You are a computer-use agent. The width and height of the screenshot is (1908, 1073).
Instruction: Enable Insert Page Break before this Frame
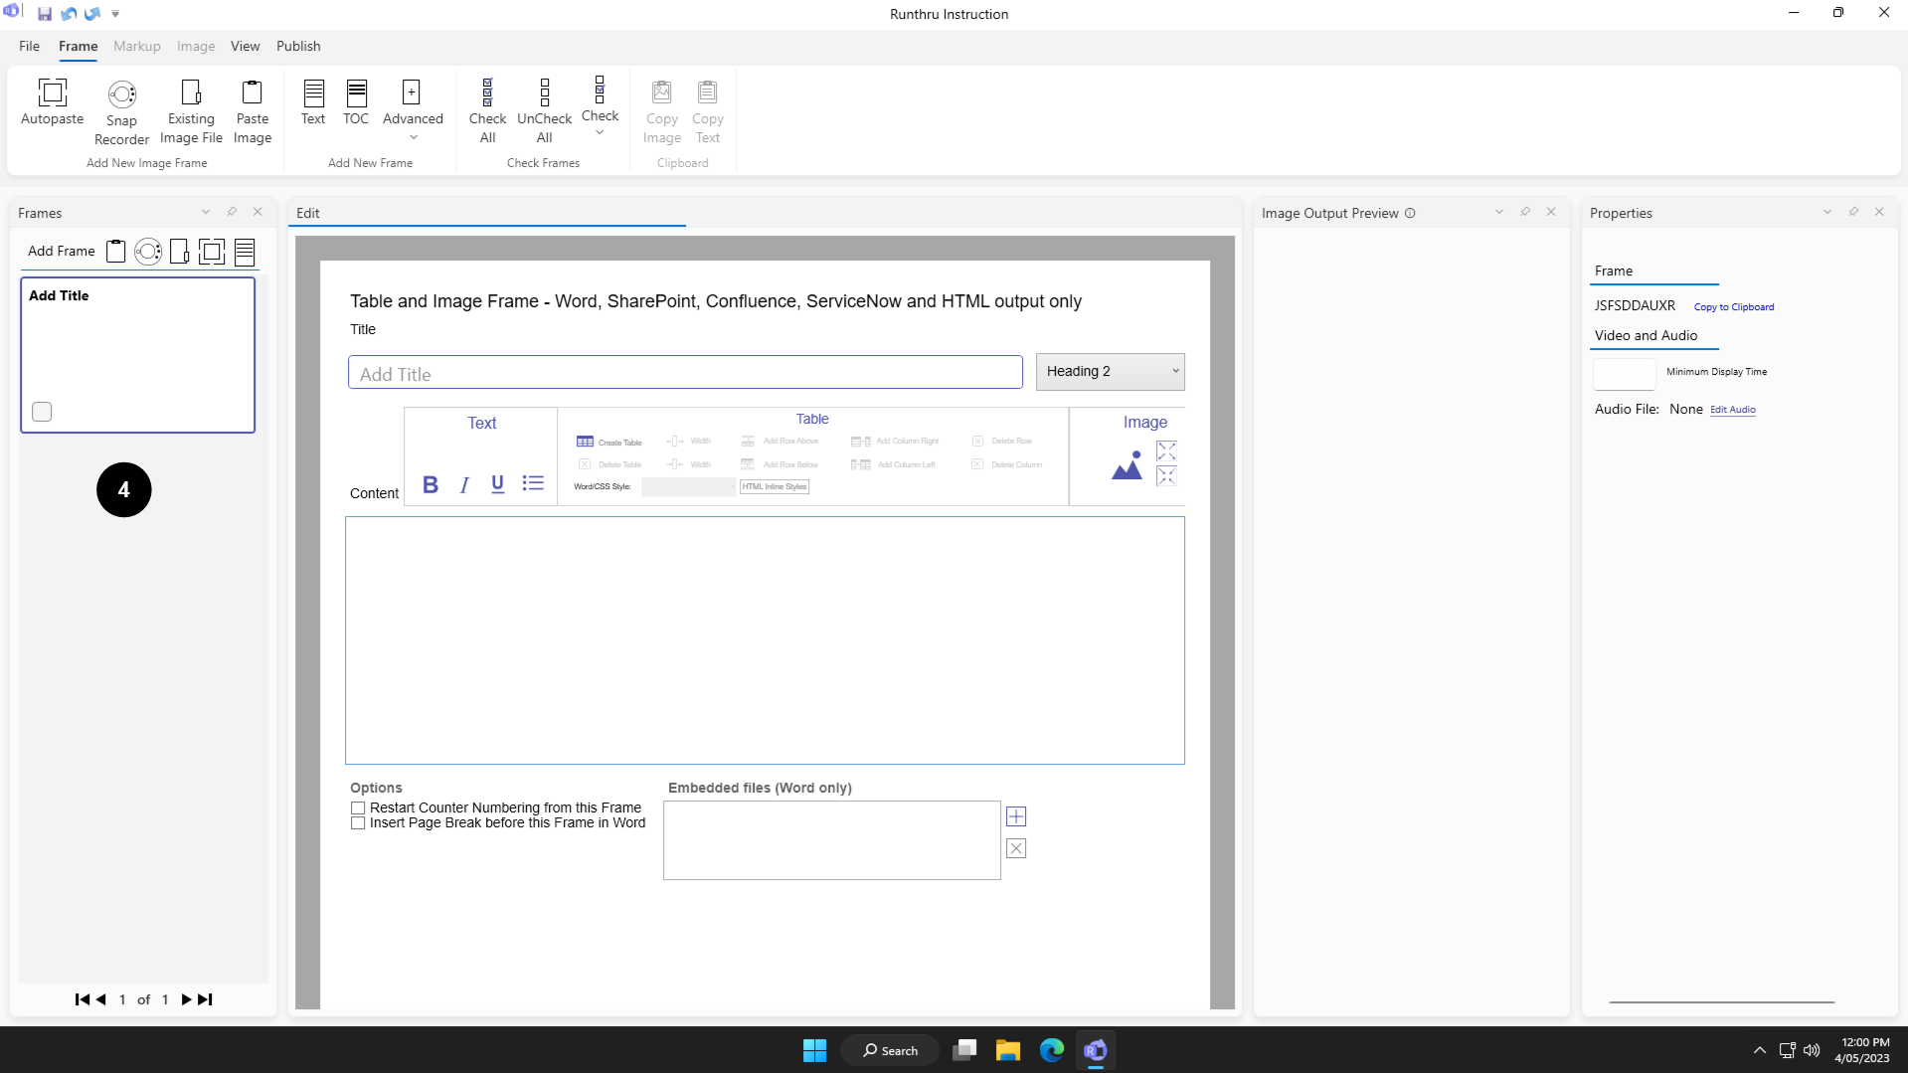358,823
